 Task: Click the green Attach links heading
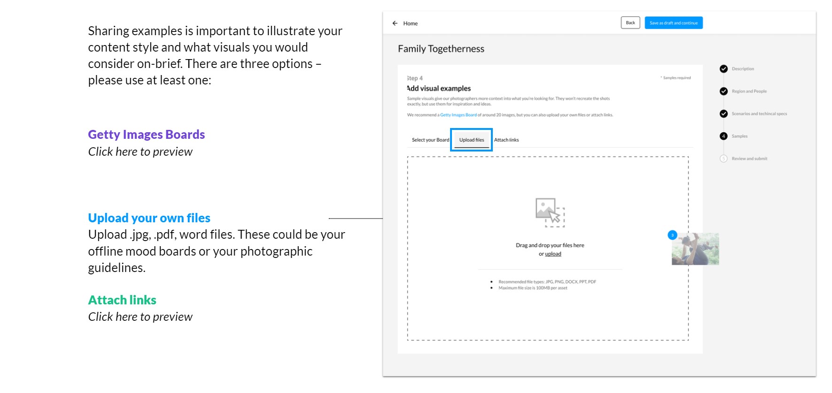coord(122,300)
